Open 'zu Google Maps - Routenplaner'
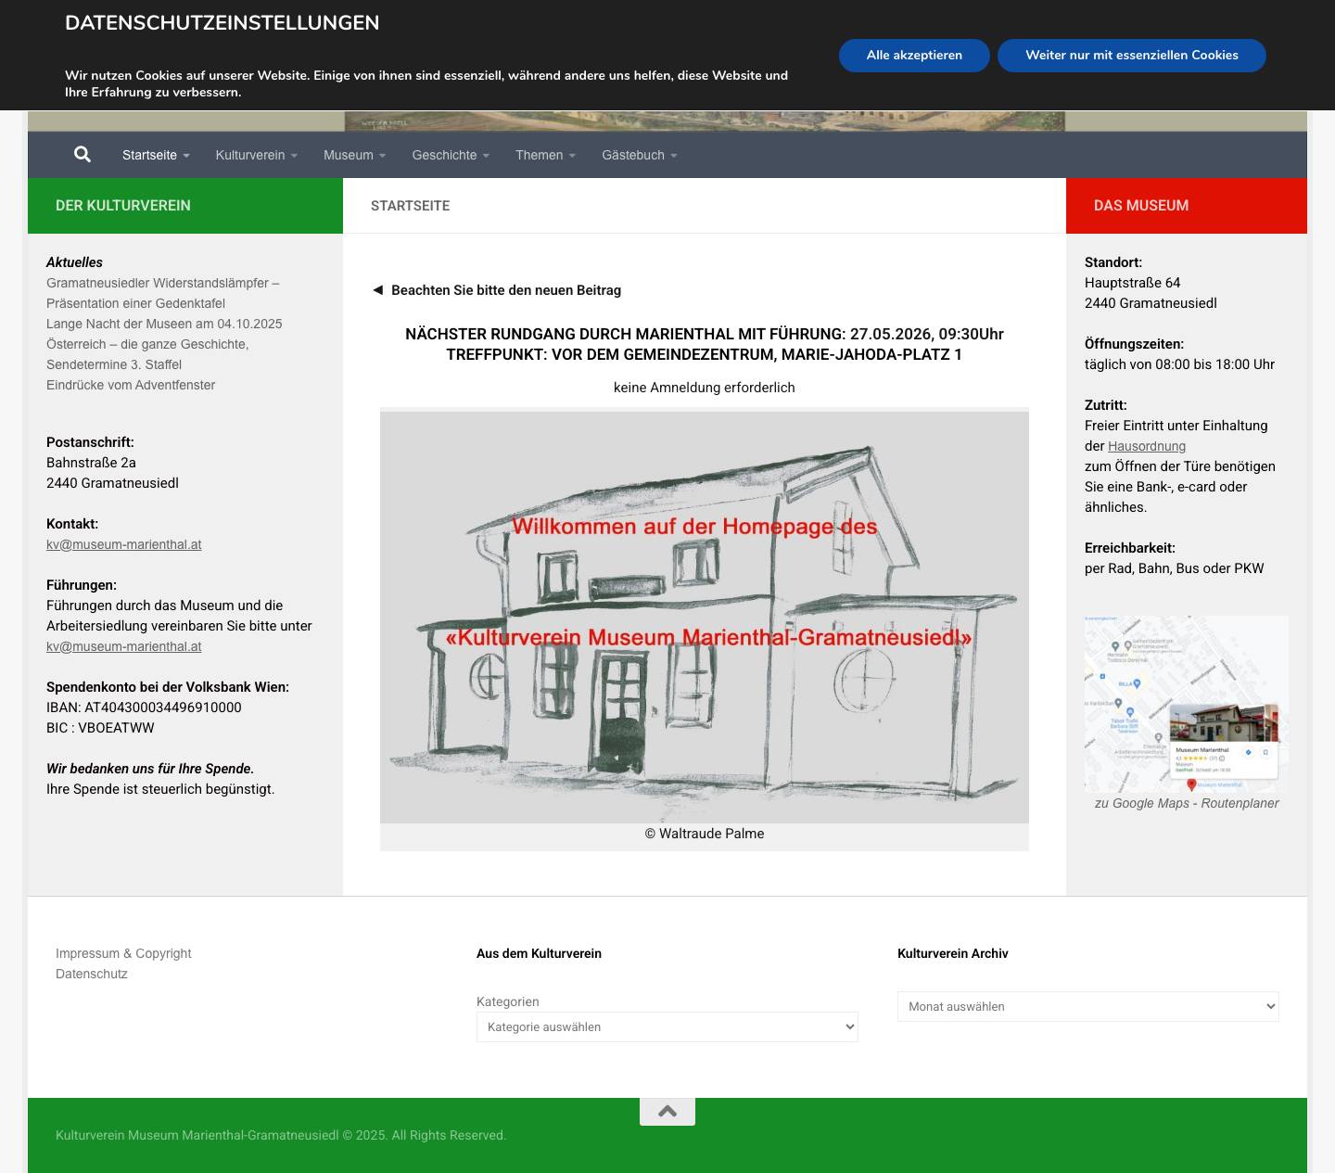Image resolution: width=1335 pixels, height=1173 pixels. tap(1187, 803)
